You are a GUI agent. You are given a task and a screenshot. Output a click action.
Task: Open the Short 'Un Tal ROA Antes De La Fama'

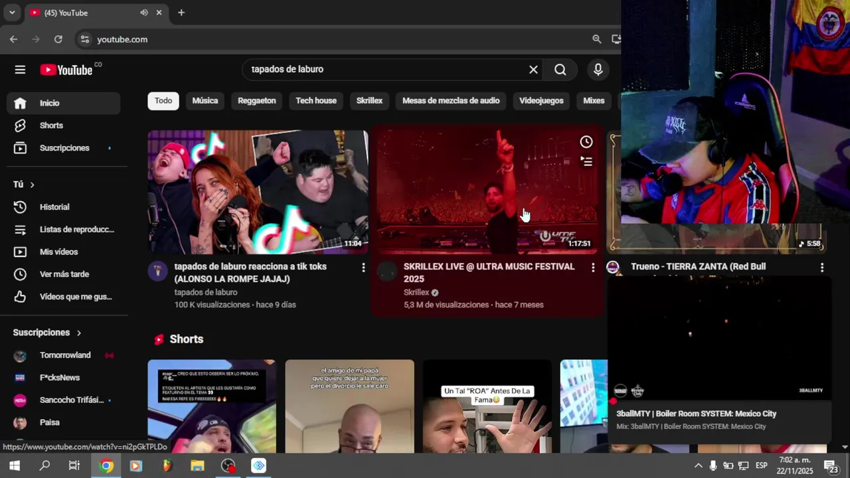pos(487,406)
